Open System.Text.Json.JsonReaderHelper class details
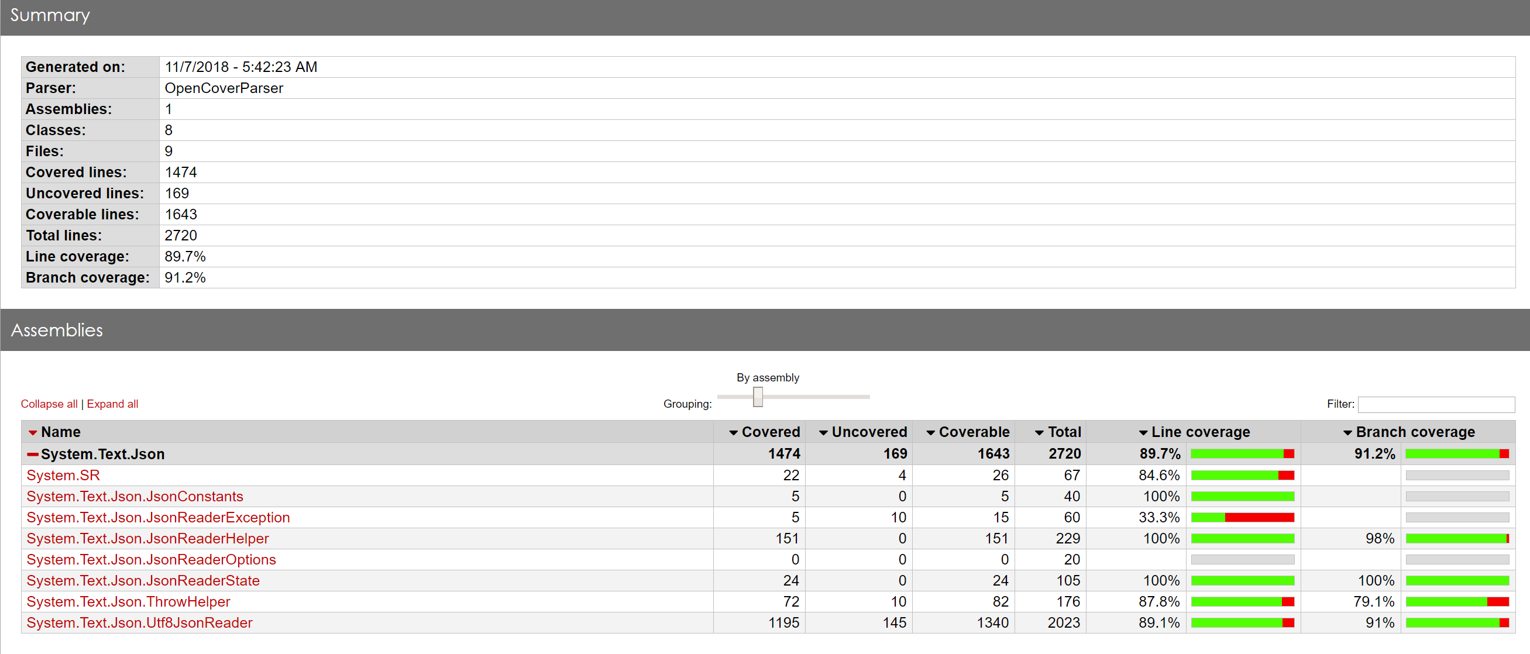 tap(147, 539)
